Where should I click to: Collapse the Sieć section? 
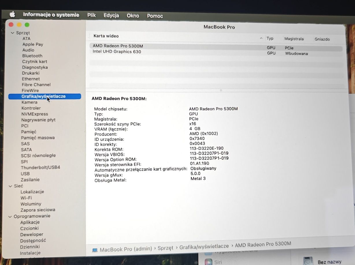(x=10, y=186)
